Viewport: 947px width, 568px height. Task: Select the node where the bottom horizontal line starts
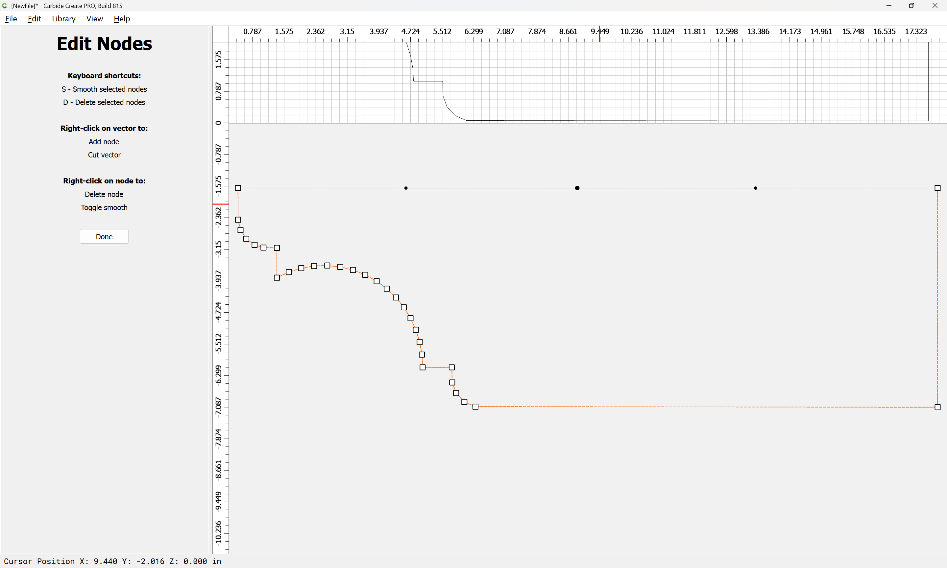[x=475, y=407]
